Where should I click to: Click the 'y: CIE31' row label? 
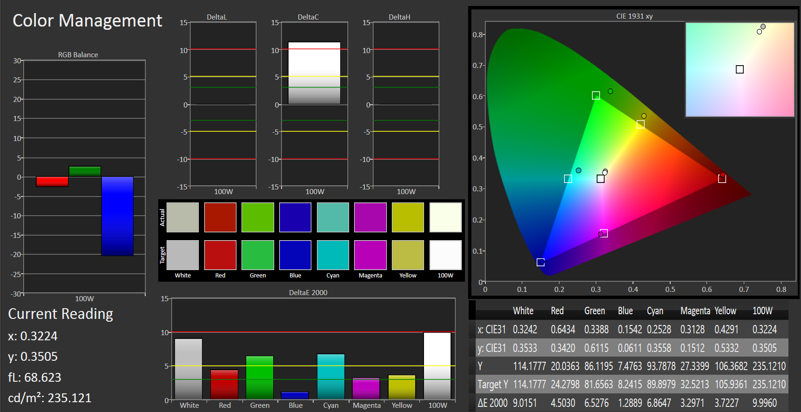[491, 348]
